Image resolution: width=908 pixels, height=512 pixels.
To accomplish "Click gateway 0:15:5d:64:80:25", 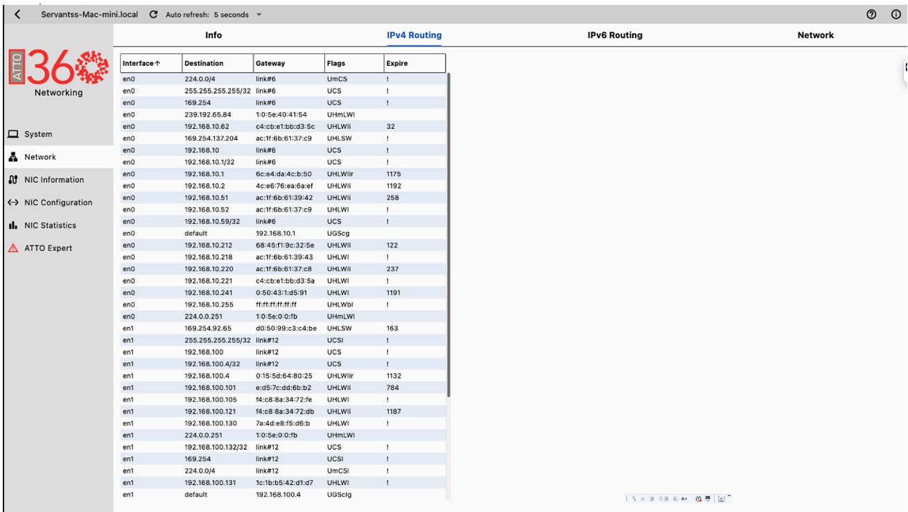I will click(284, 376).
